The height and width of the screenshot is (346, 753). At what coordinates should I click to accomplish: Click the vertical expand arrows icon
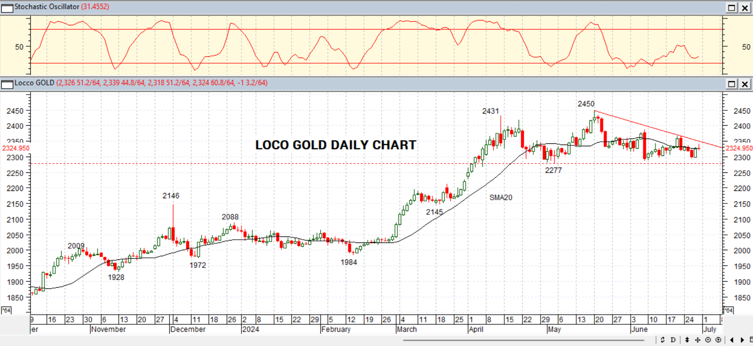[x=687, y=340]
